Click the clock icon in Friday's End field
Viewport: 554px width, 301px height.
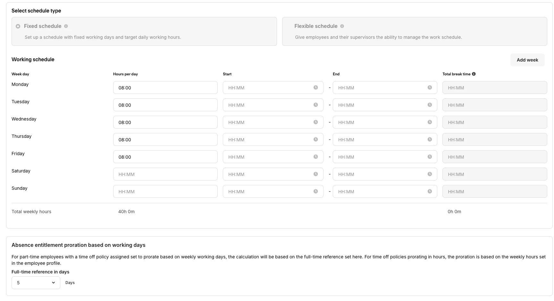(x=430, y=157)
